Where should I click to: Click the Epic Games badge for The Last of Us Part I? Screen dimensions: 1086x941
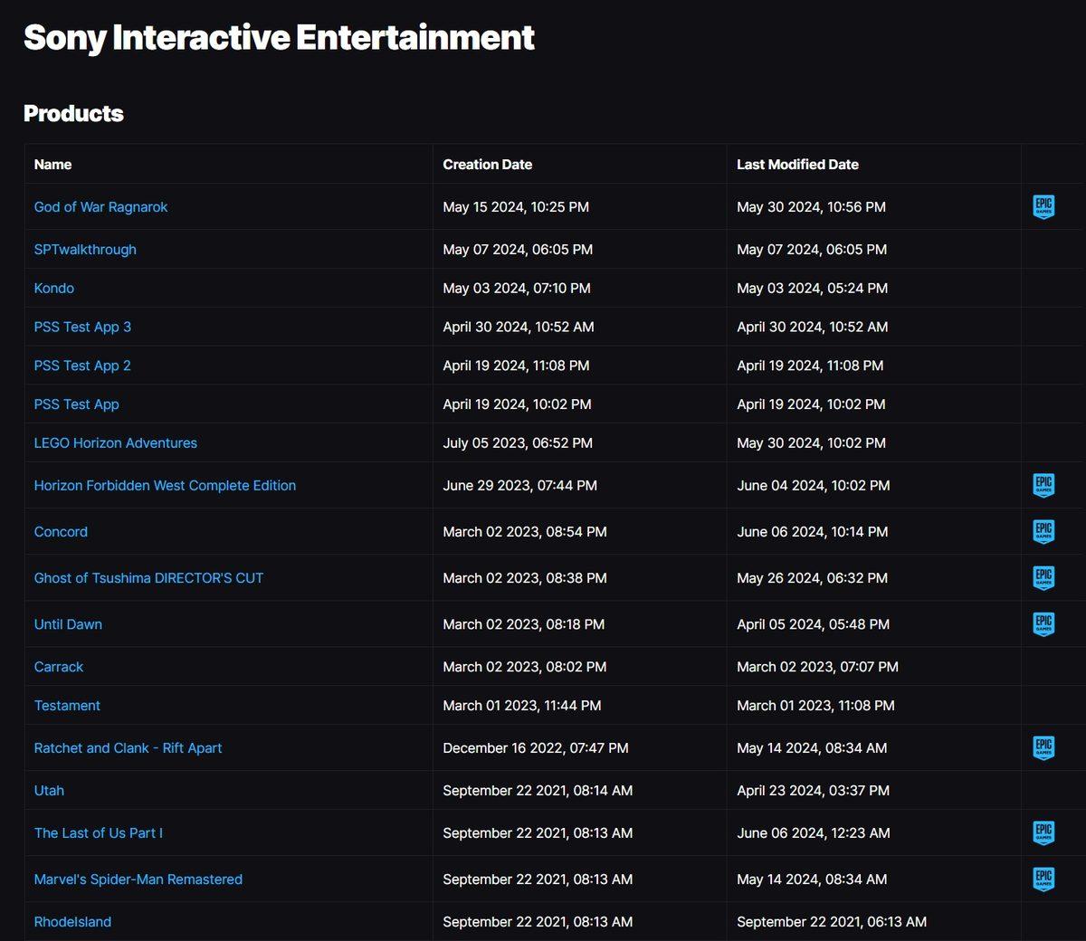click(1043, 832)
